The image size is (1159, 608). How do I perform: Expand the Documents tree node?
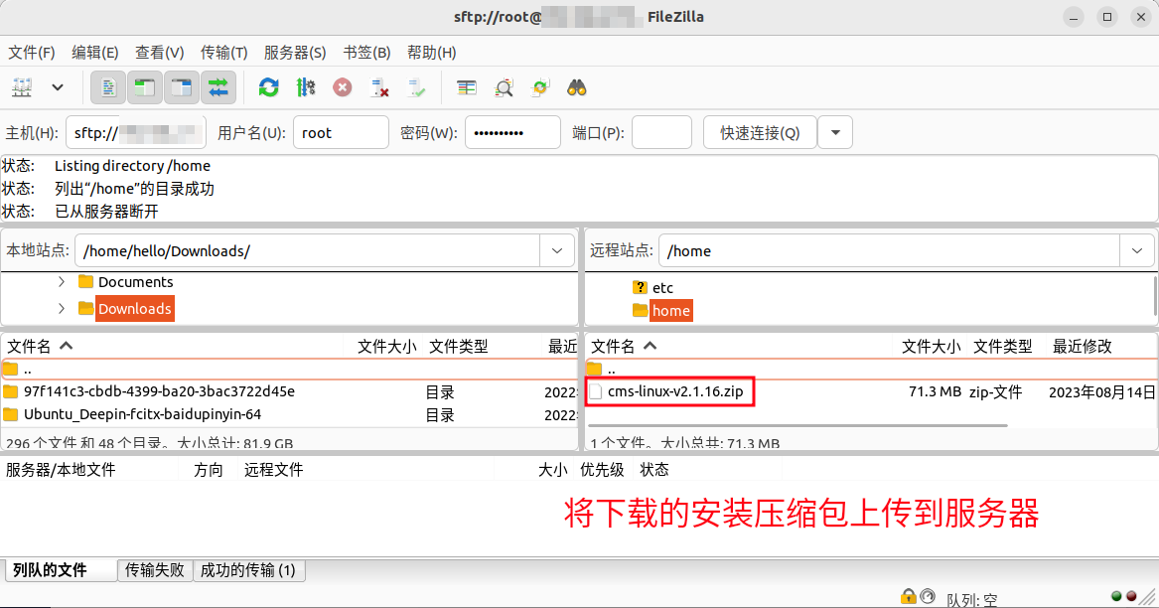coord(62,282)
